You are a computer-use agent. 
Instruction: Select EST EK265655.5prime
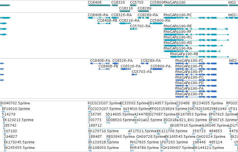[5, 151]
